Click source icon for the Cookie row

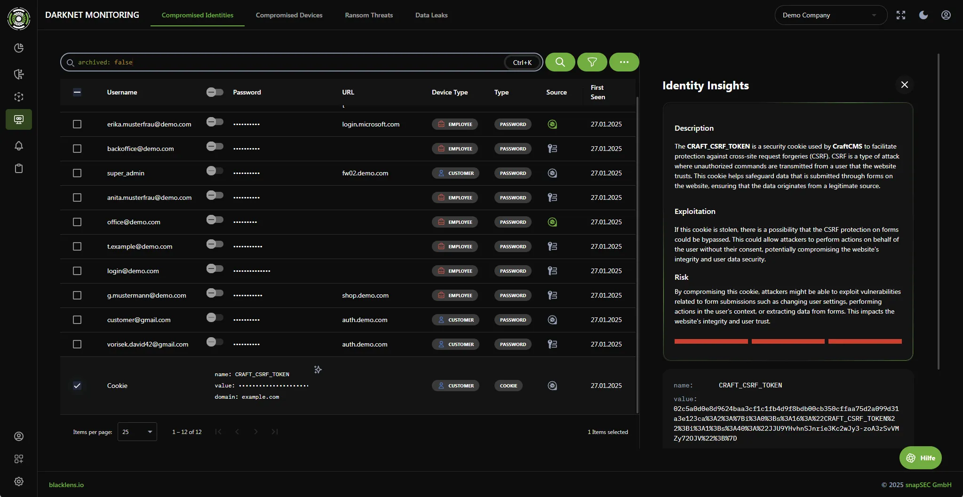[552, 386]
